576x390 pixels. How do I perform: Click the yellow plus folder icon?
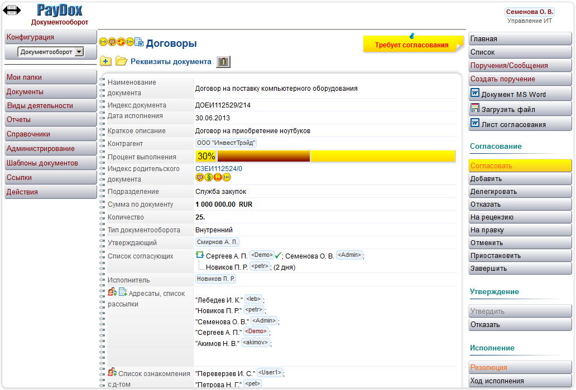coord(105,61)
